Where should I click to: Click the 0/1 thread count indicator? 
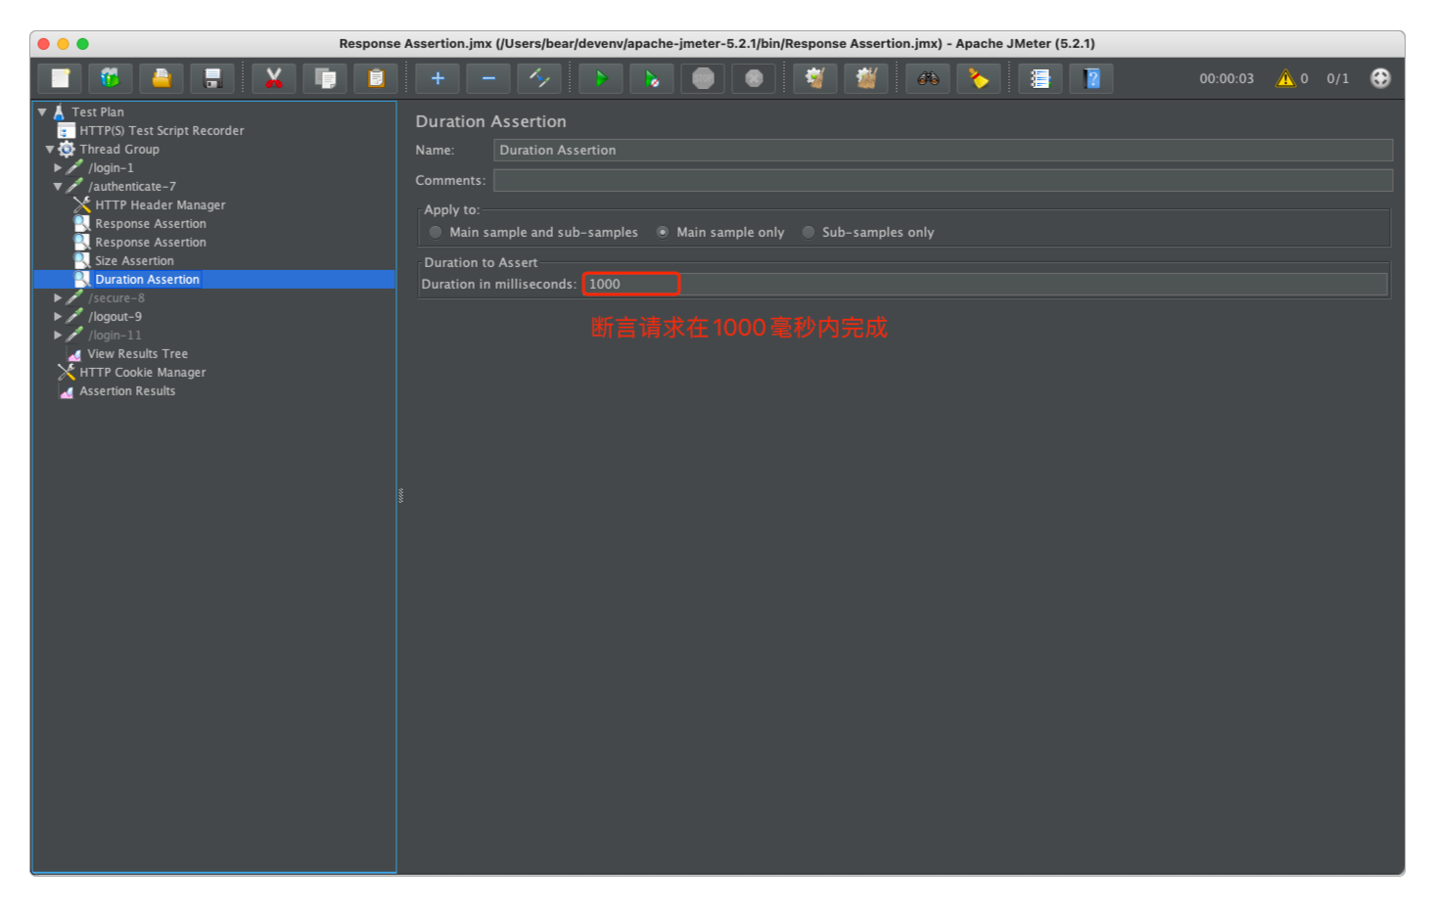click(x=1337, y=78)
